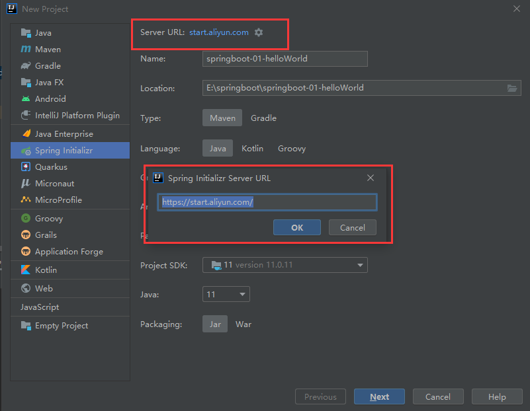Open the Project SDK dropdown
Image resolution: width=530 pixels, height=411 pixels.
tap(285, 265)
